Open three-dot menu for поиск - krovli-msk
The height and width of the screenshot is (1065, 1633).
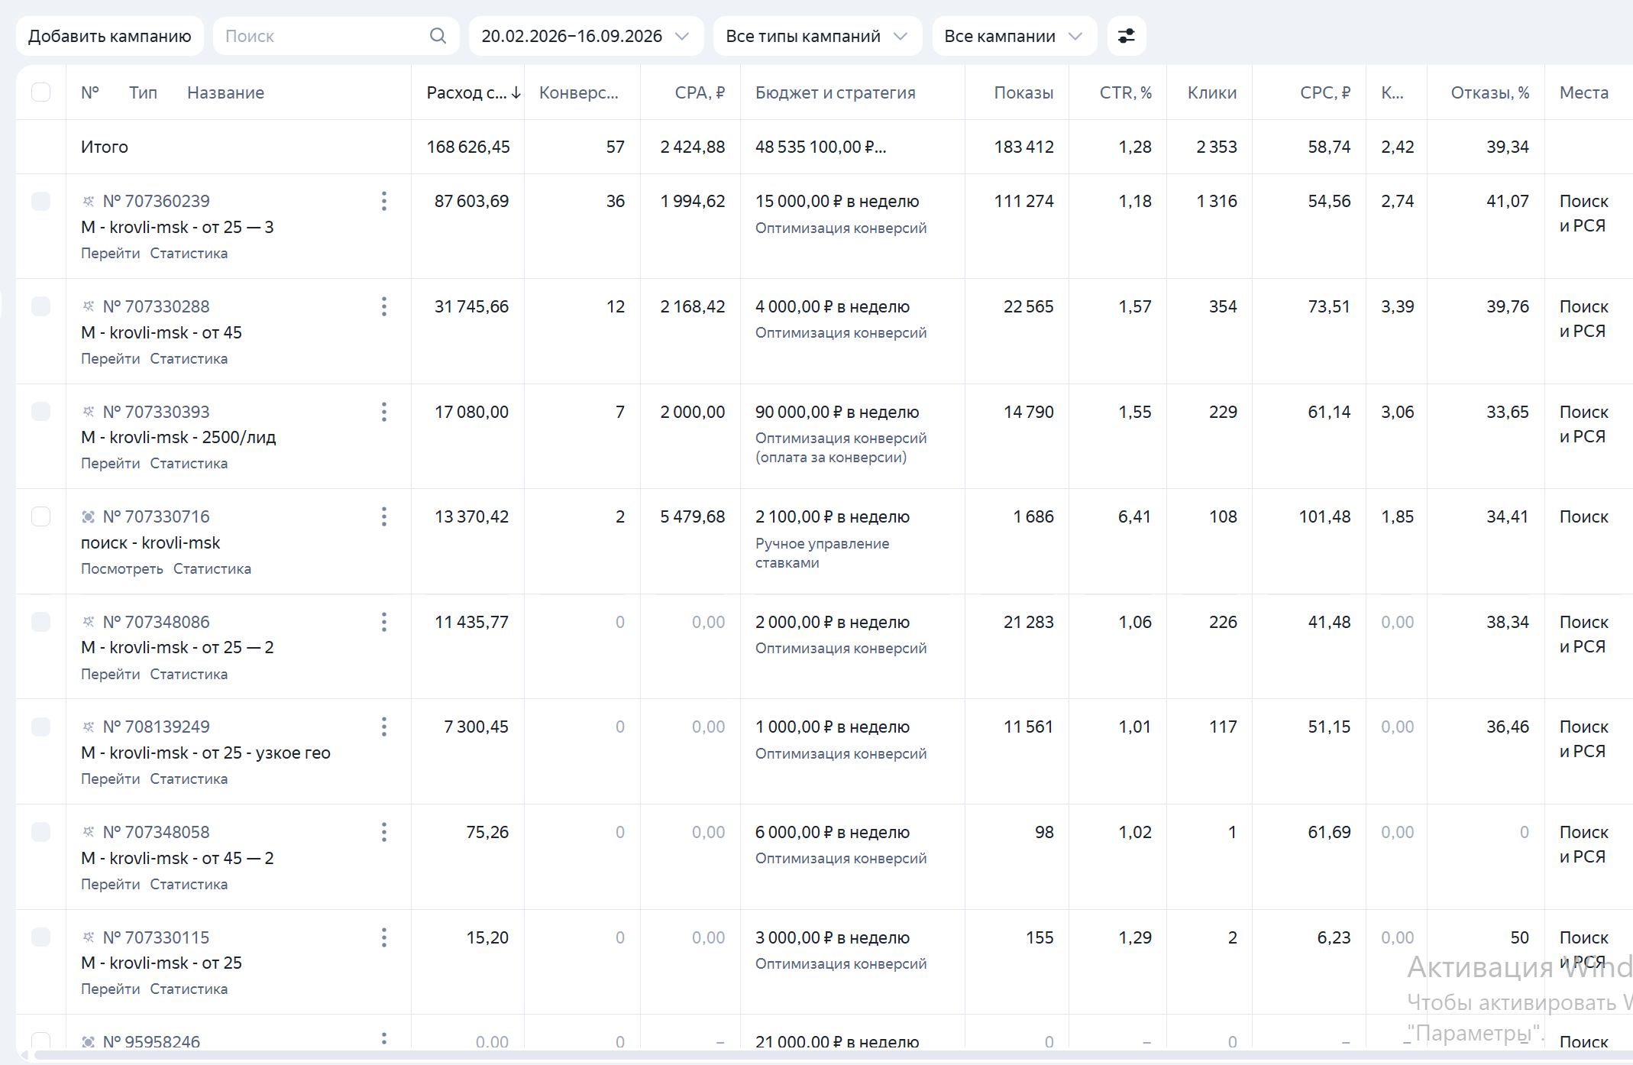384,516
